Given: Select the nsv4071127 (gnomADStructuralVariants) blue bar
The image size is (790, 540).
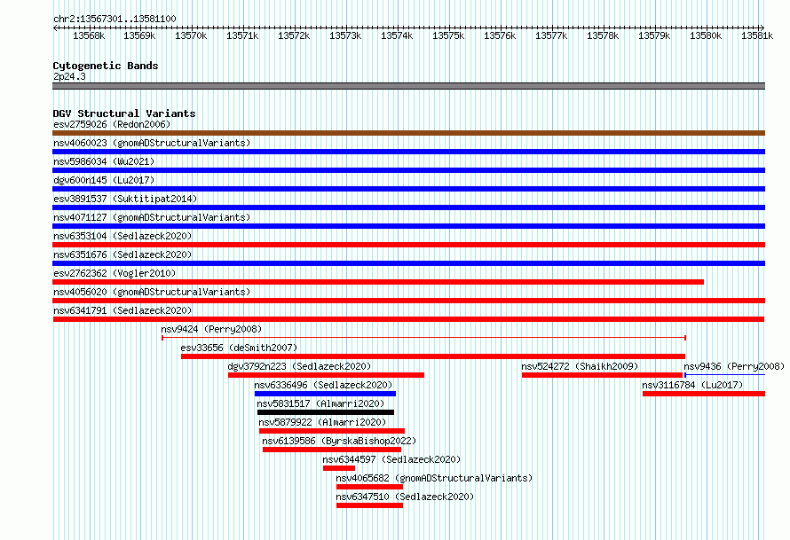Looking at the screenshot, I should click(x=408, y=226).
